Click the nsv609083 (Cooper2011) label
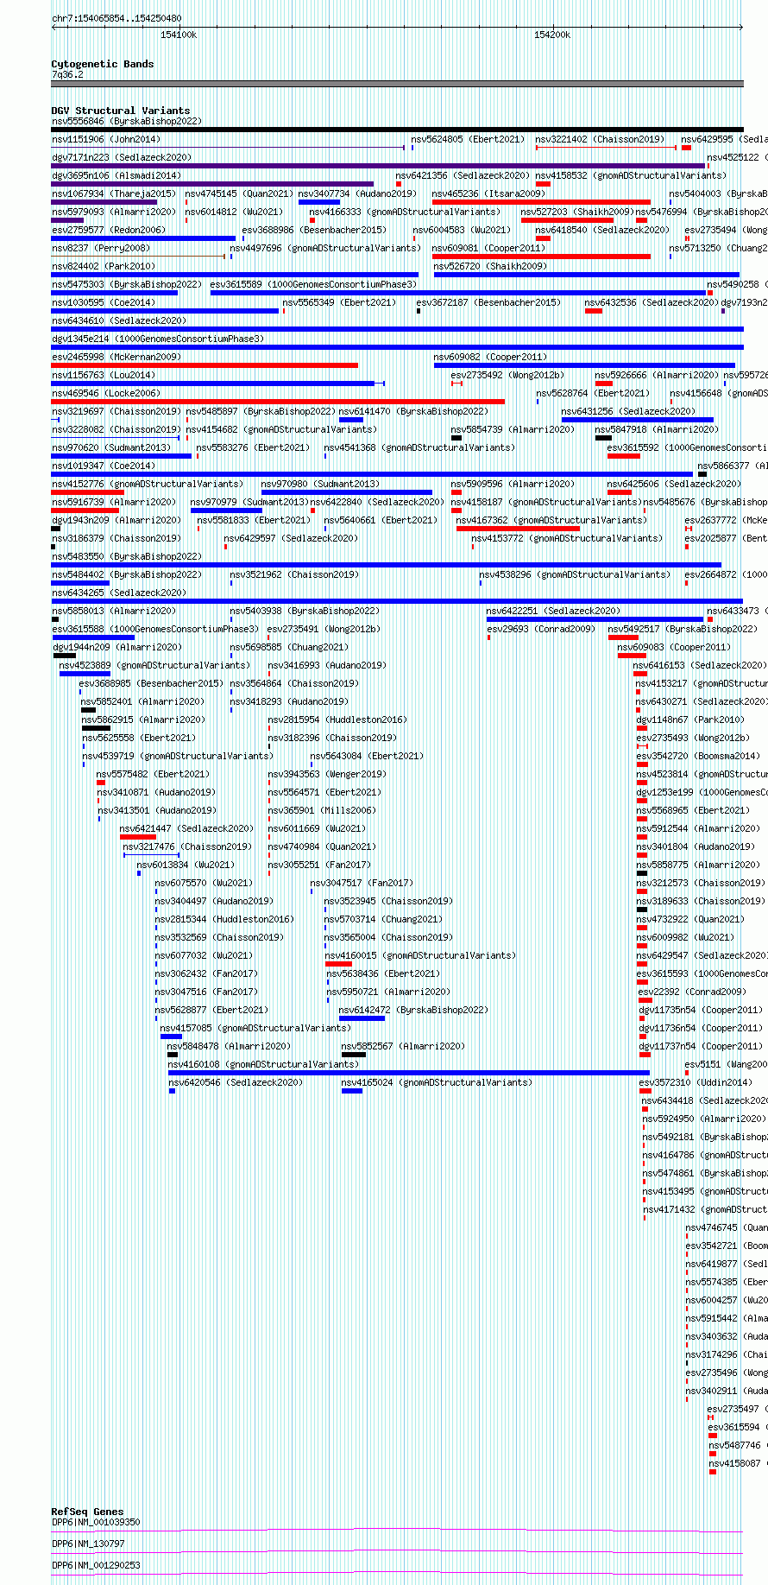This screenshot has height=1585, width=768. click(x=674, y=647)
